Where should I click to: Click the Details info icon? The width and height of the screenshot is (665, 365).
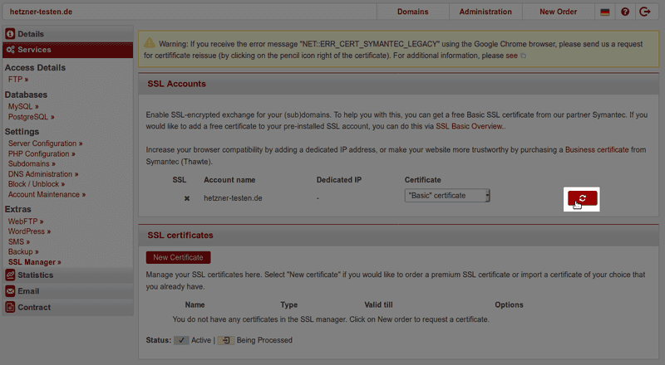(10, 34)
